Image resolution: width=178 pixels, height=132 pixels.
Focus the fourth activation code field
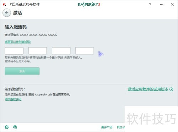click(85, 51)
